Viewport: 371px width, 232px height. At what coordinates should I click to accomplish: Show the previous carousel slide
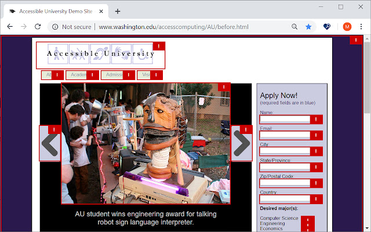coord(50,143)
